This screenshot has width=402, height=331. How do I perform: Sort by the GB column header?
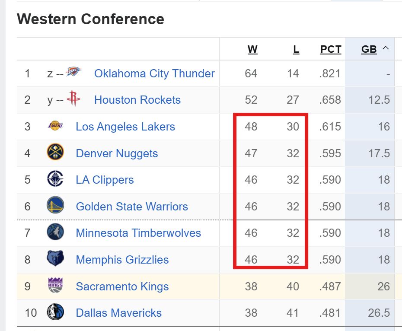[369, 49]
